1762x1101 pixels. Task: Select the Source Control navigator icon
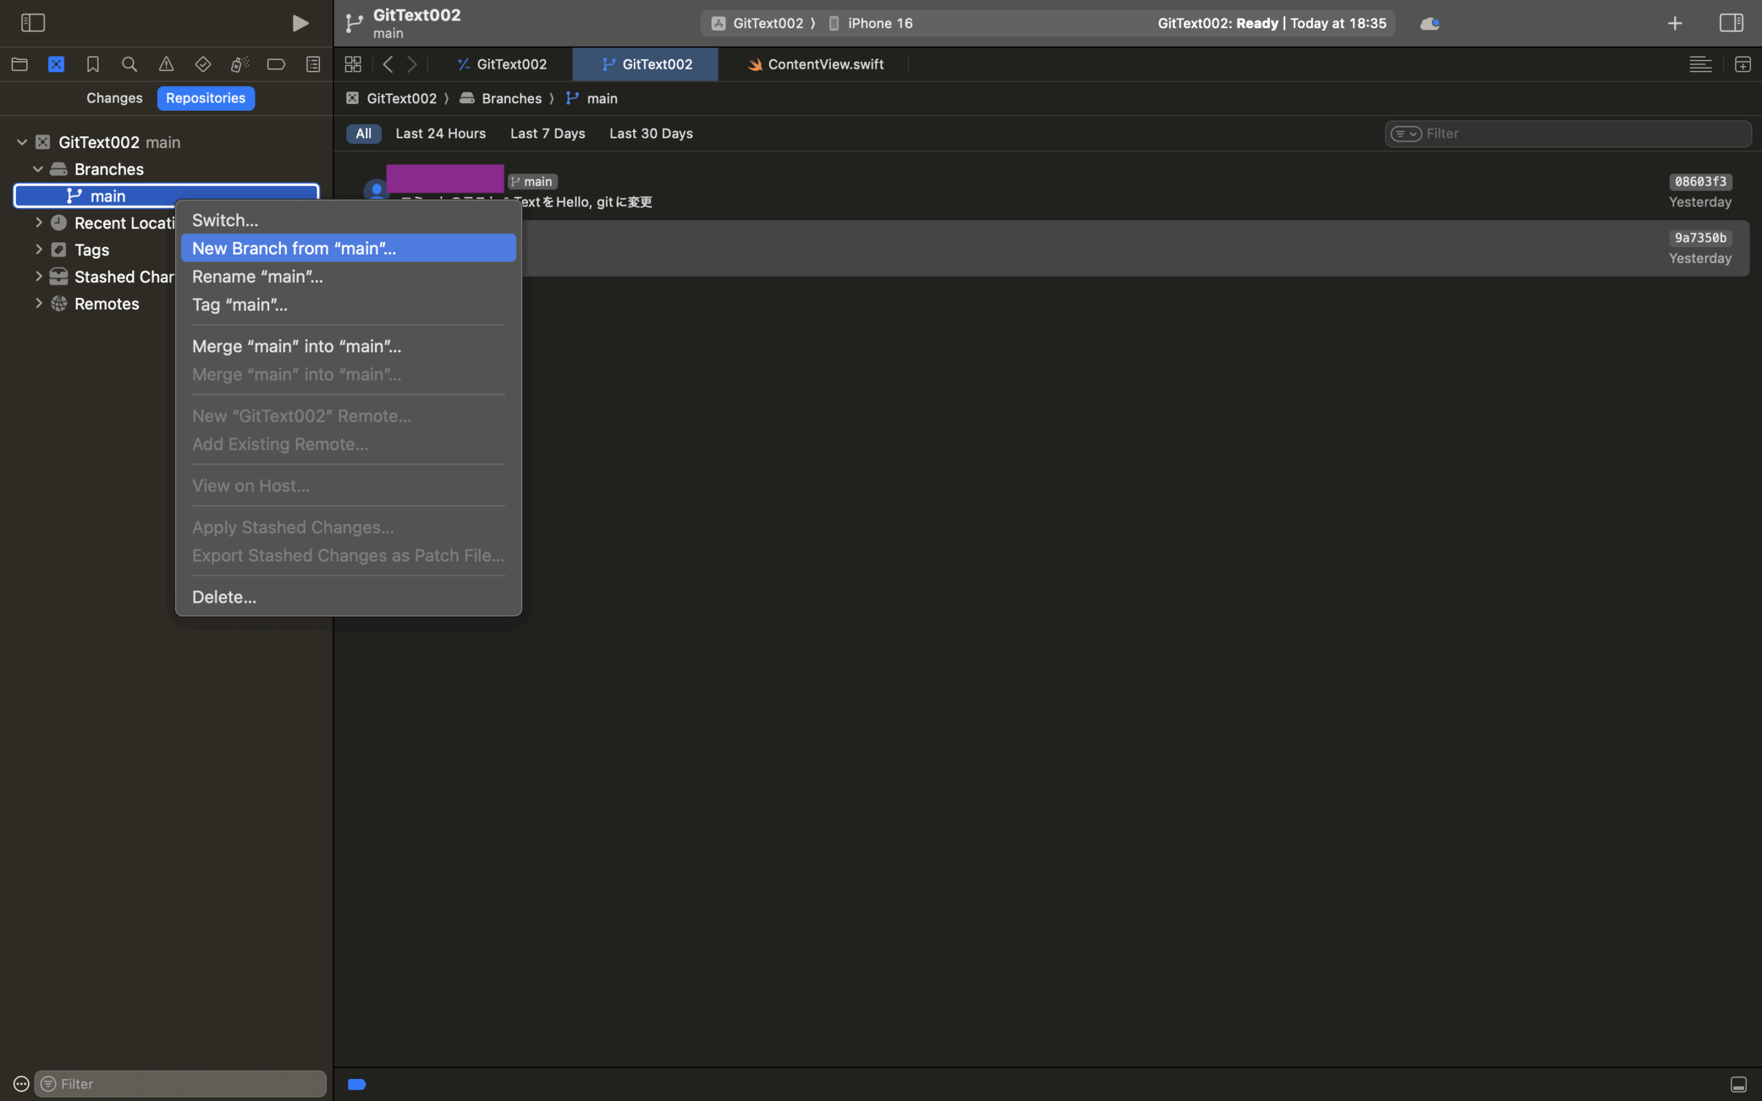point(56,64)
